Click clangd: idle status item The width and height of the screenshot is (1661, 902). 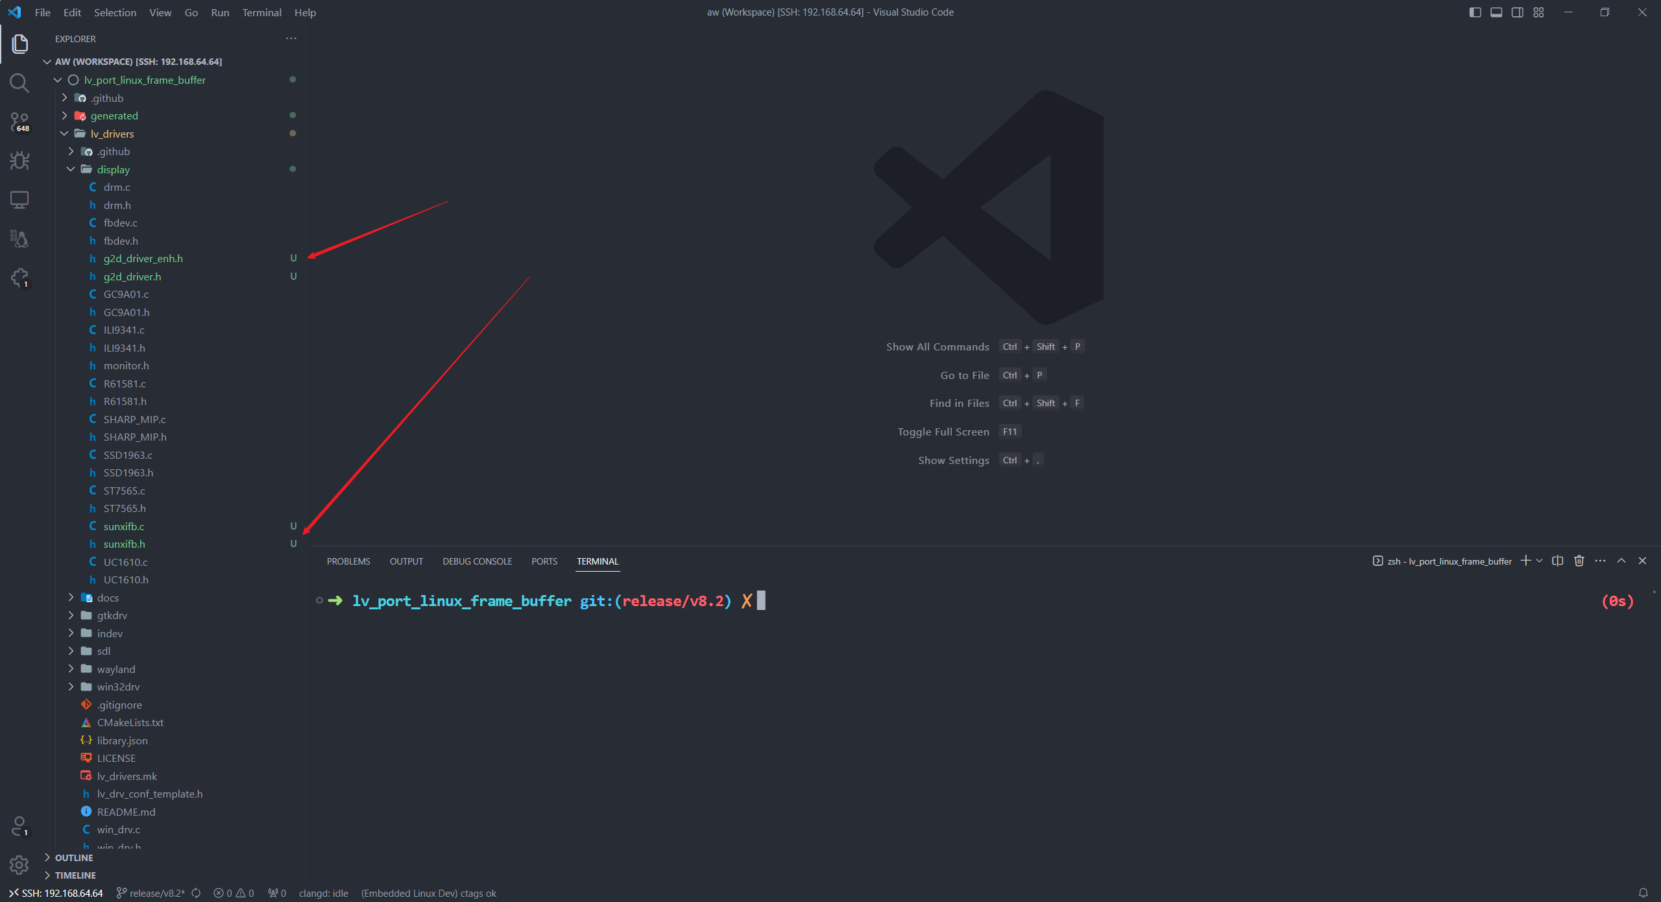[x=323, y=893]
